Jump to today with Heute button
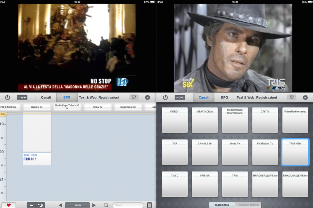313x208 pixels. pyautogui.click(x=77, y=205)
